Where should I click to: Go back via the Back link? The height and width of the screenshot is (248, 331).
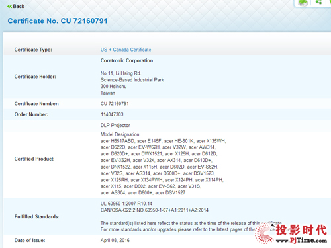(16, 7)
